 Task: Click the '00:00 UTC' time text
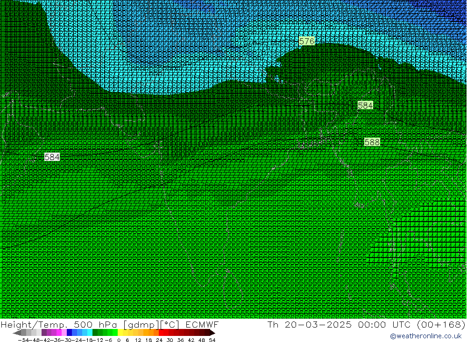(x=384, y=324)
